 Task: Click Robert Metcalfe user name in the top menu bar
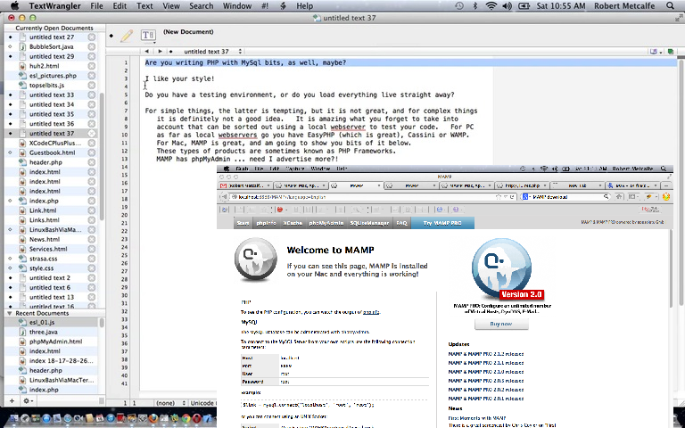[x=624, y=5]
